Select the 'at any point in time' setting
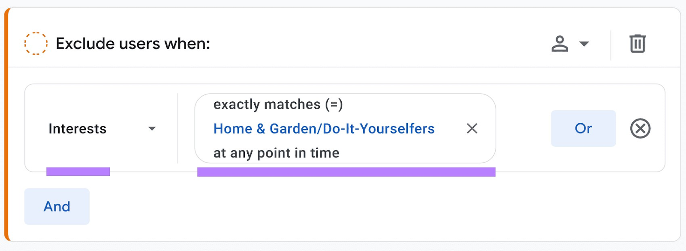This screenshot has height=251, width=686. coord(276,153)
